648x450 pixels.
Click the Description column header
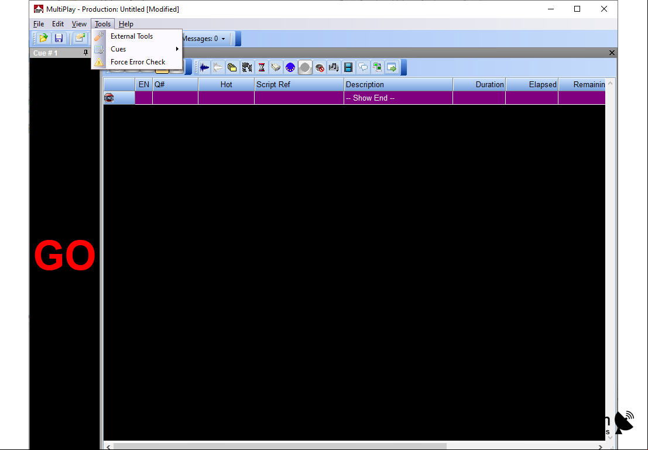pyautogui.click(x=399, y=84)
